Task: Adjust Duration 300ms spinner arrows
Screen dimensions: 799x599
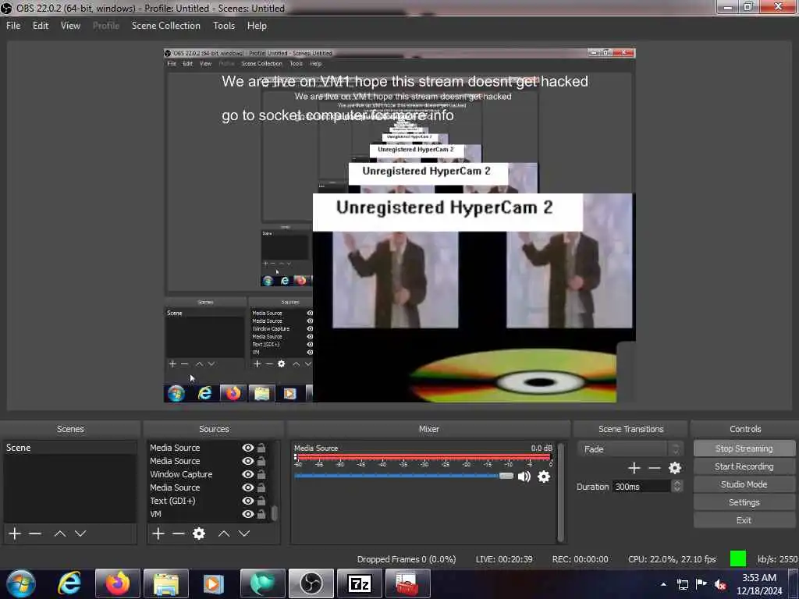Action: (676, 487)
